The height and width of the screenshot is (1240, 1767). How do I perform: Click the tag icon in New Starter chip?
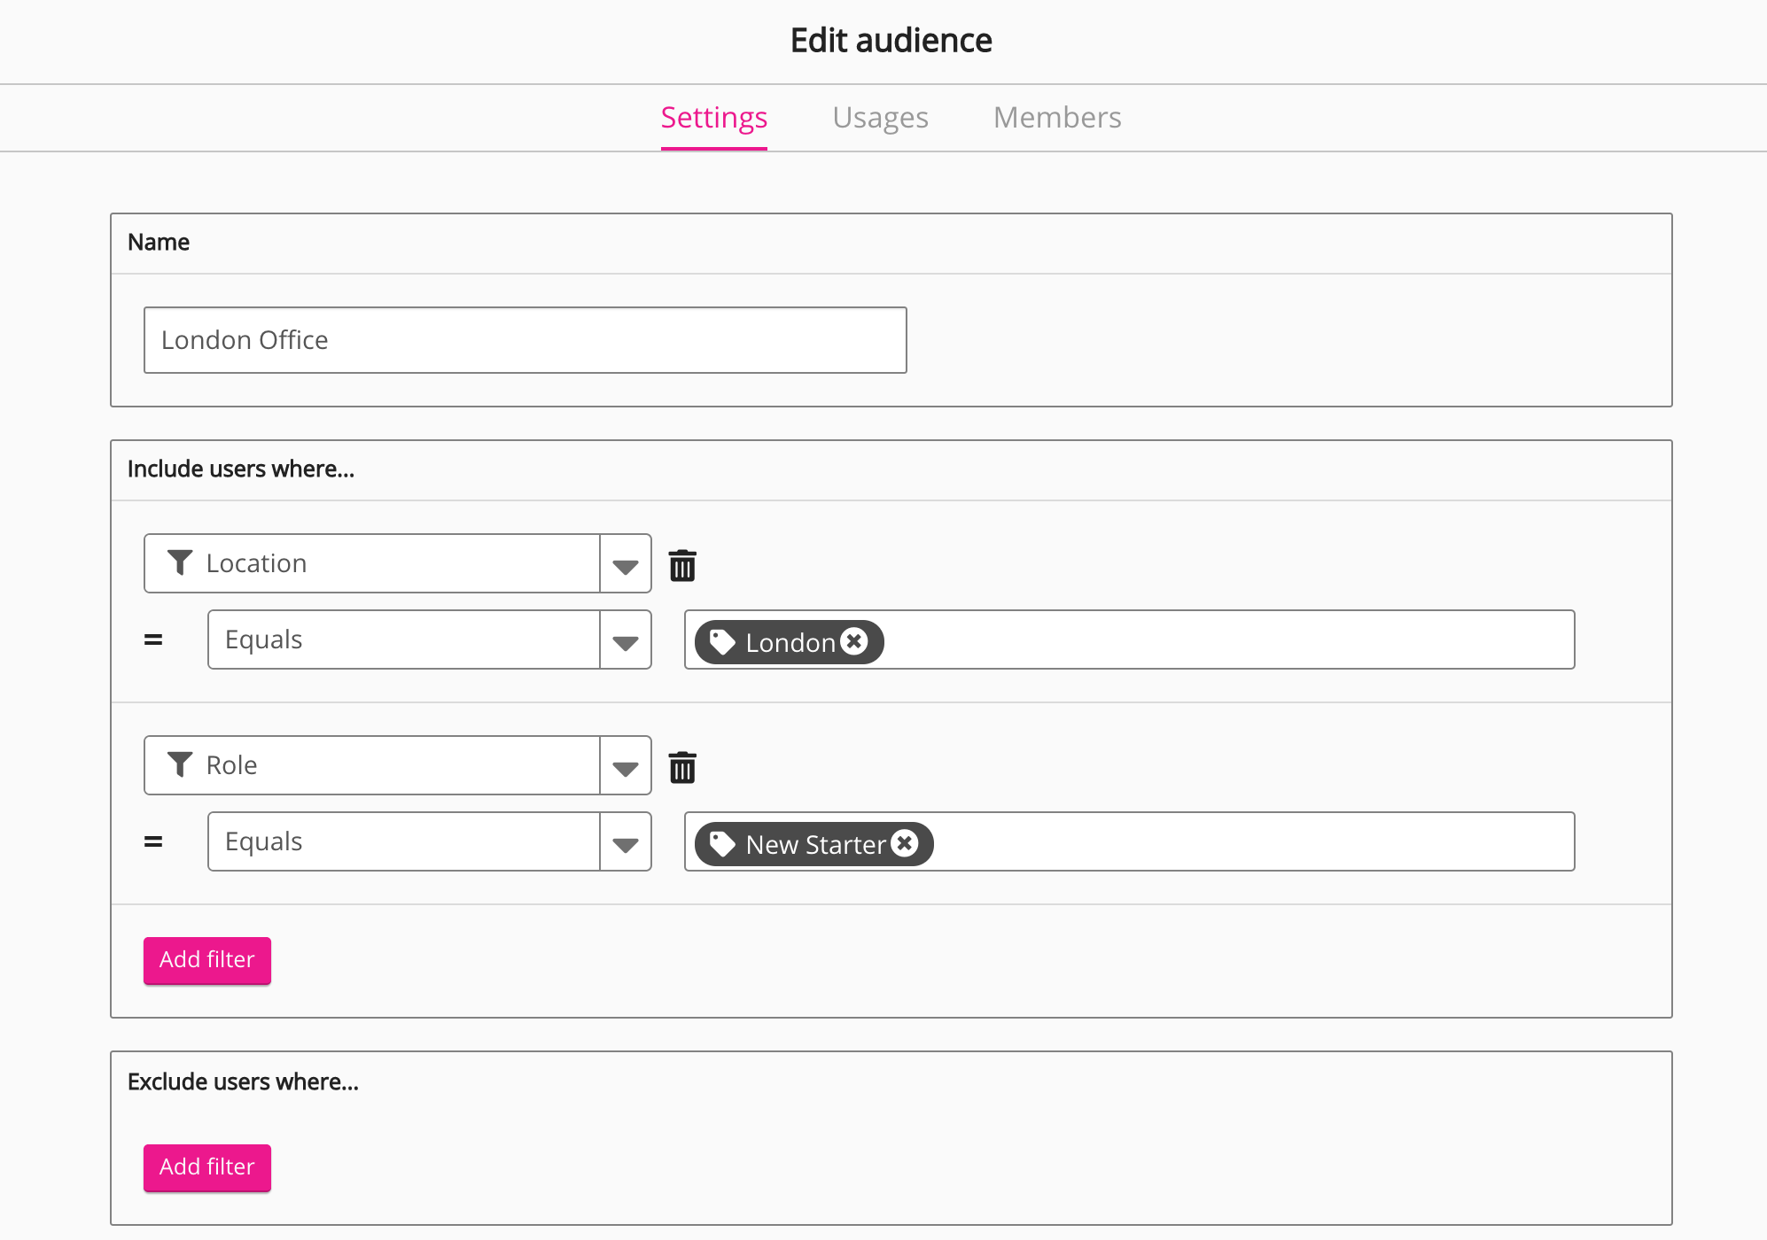pyautogui.click(x=722, y=844)
